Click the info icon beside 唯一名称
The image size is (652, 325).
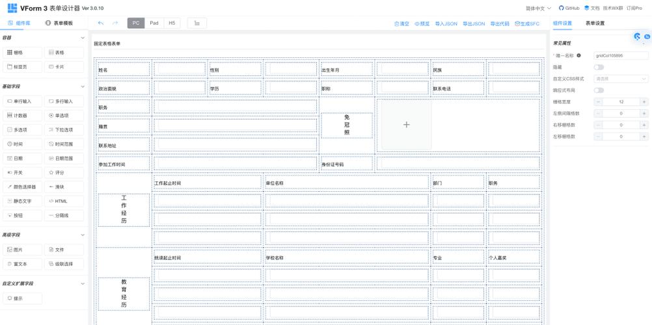[578, 56]
